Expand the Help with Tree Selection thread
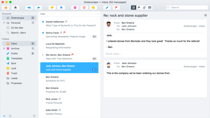The width and height of the screenshot is (210, 118). coord(94,59)
